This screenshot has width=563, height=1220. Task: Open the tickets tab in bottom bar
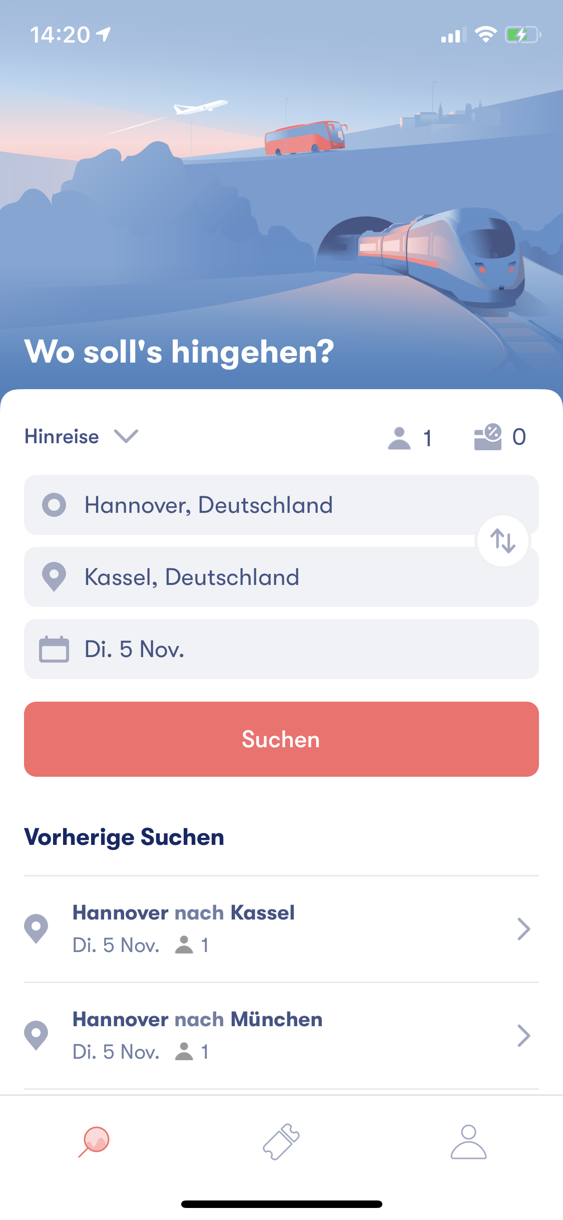(x=281, y=1142)
